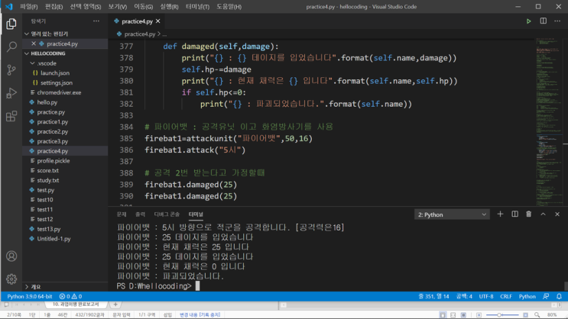Open the Accounts icon in activity bar
This screenshot has width=568, height=319.
[11, 256]
